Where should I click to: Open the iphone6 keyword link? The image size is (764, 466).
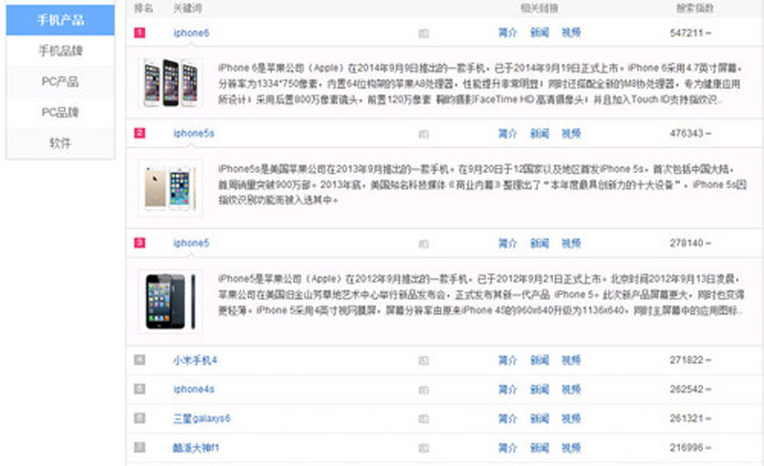tap(191, 33)
